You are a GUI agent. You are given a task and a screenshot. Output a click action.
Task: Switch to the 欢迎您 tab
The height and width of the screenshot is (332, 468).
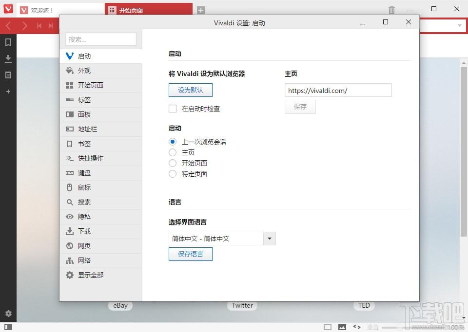[x=60, y=10]
